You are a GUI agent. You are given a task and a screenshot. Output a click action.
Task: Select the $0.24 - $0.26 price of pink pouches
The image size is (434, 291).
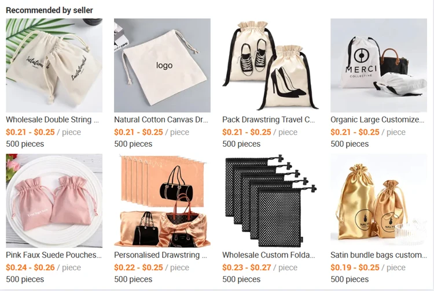pyautogui.click(x=30, y=267)
